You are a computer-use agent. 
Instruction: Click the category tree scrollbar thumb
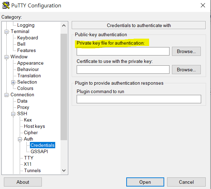coord(64,87)
